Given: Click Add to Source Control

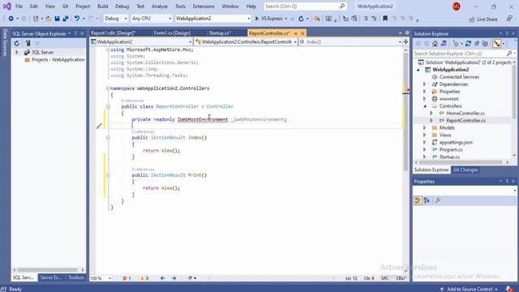Looking at the screenshot, I should point(470,289).
